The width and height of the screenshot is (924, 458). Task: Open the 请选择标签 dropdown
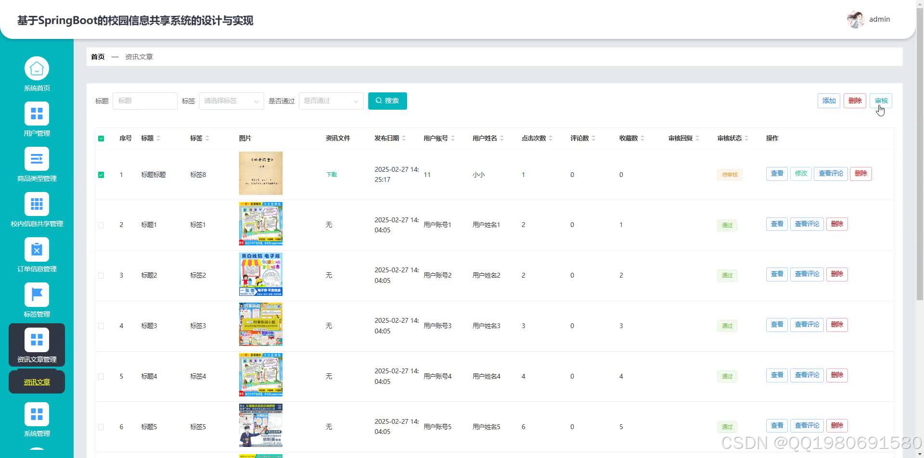(x=231, y=101)
